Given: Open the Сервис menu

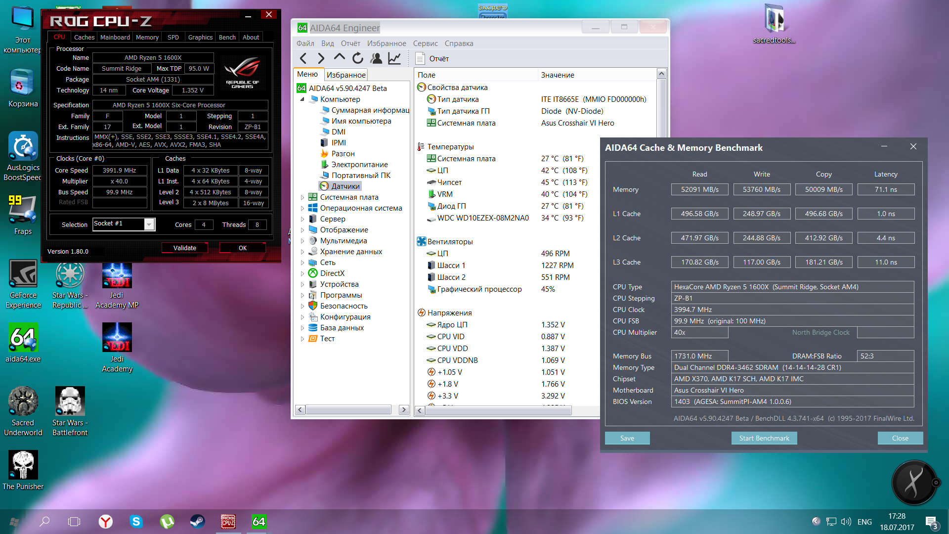Looking at the screenshot, I should click(x=425, y=44).
